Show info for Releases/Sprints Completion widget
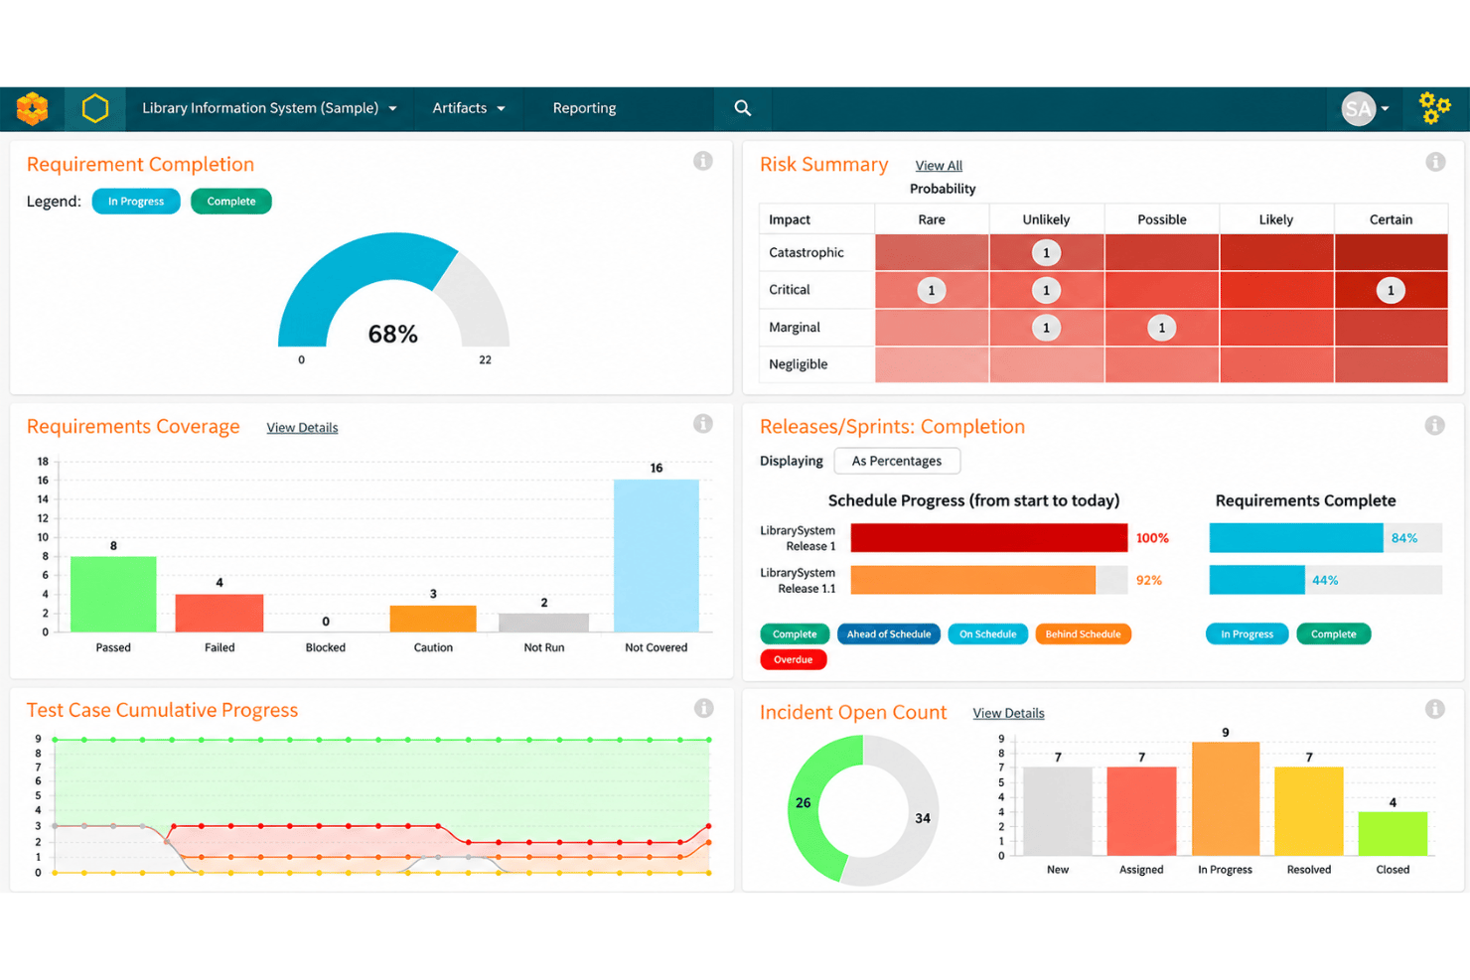This screenshot has height=980, width=1470. 1435,425
